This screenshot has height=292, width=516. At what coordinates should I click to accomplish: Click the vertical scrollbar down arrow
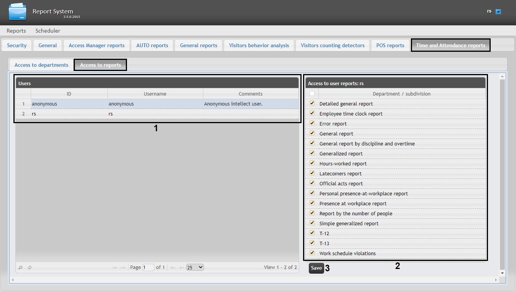503,273
